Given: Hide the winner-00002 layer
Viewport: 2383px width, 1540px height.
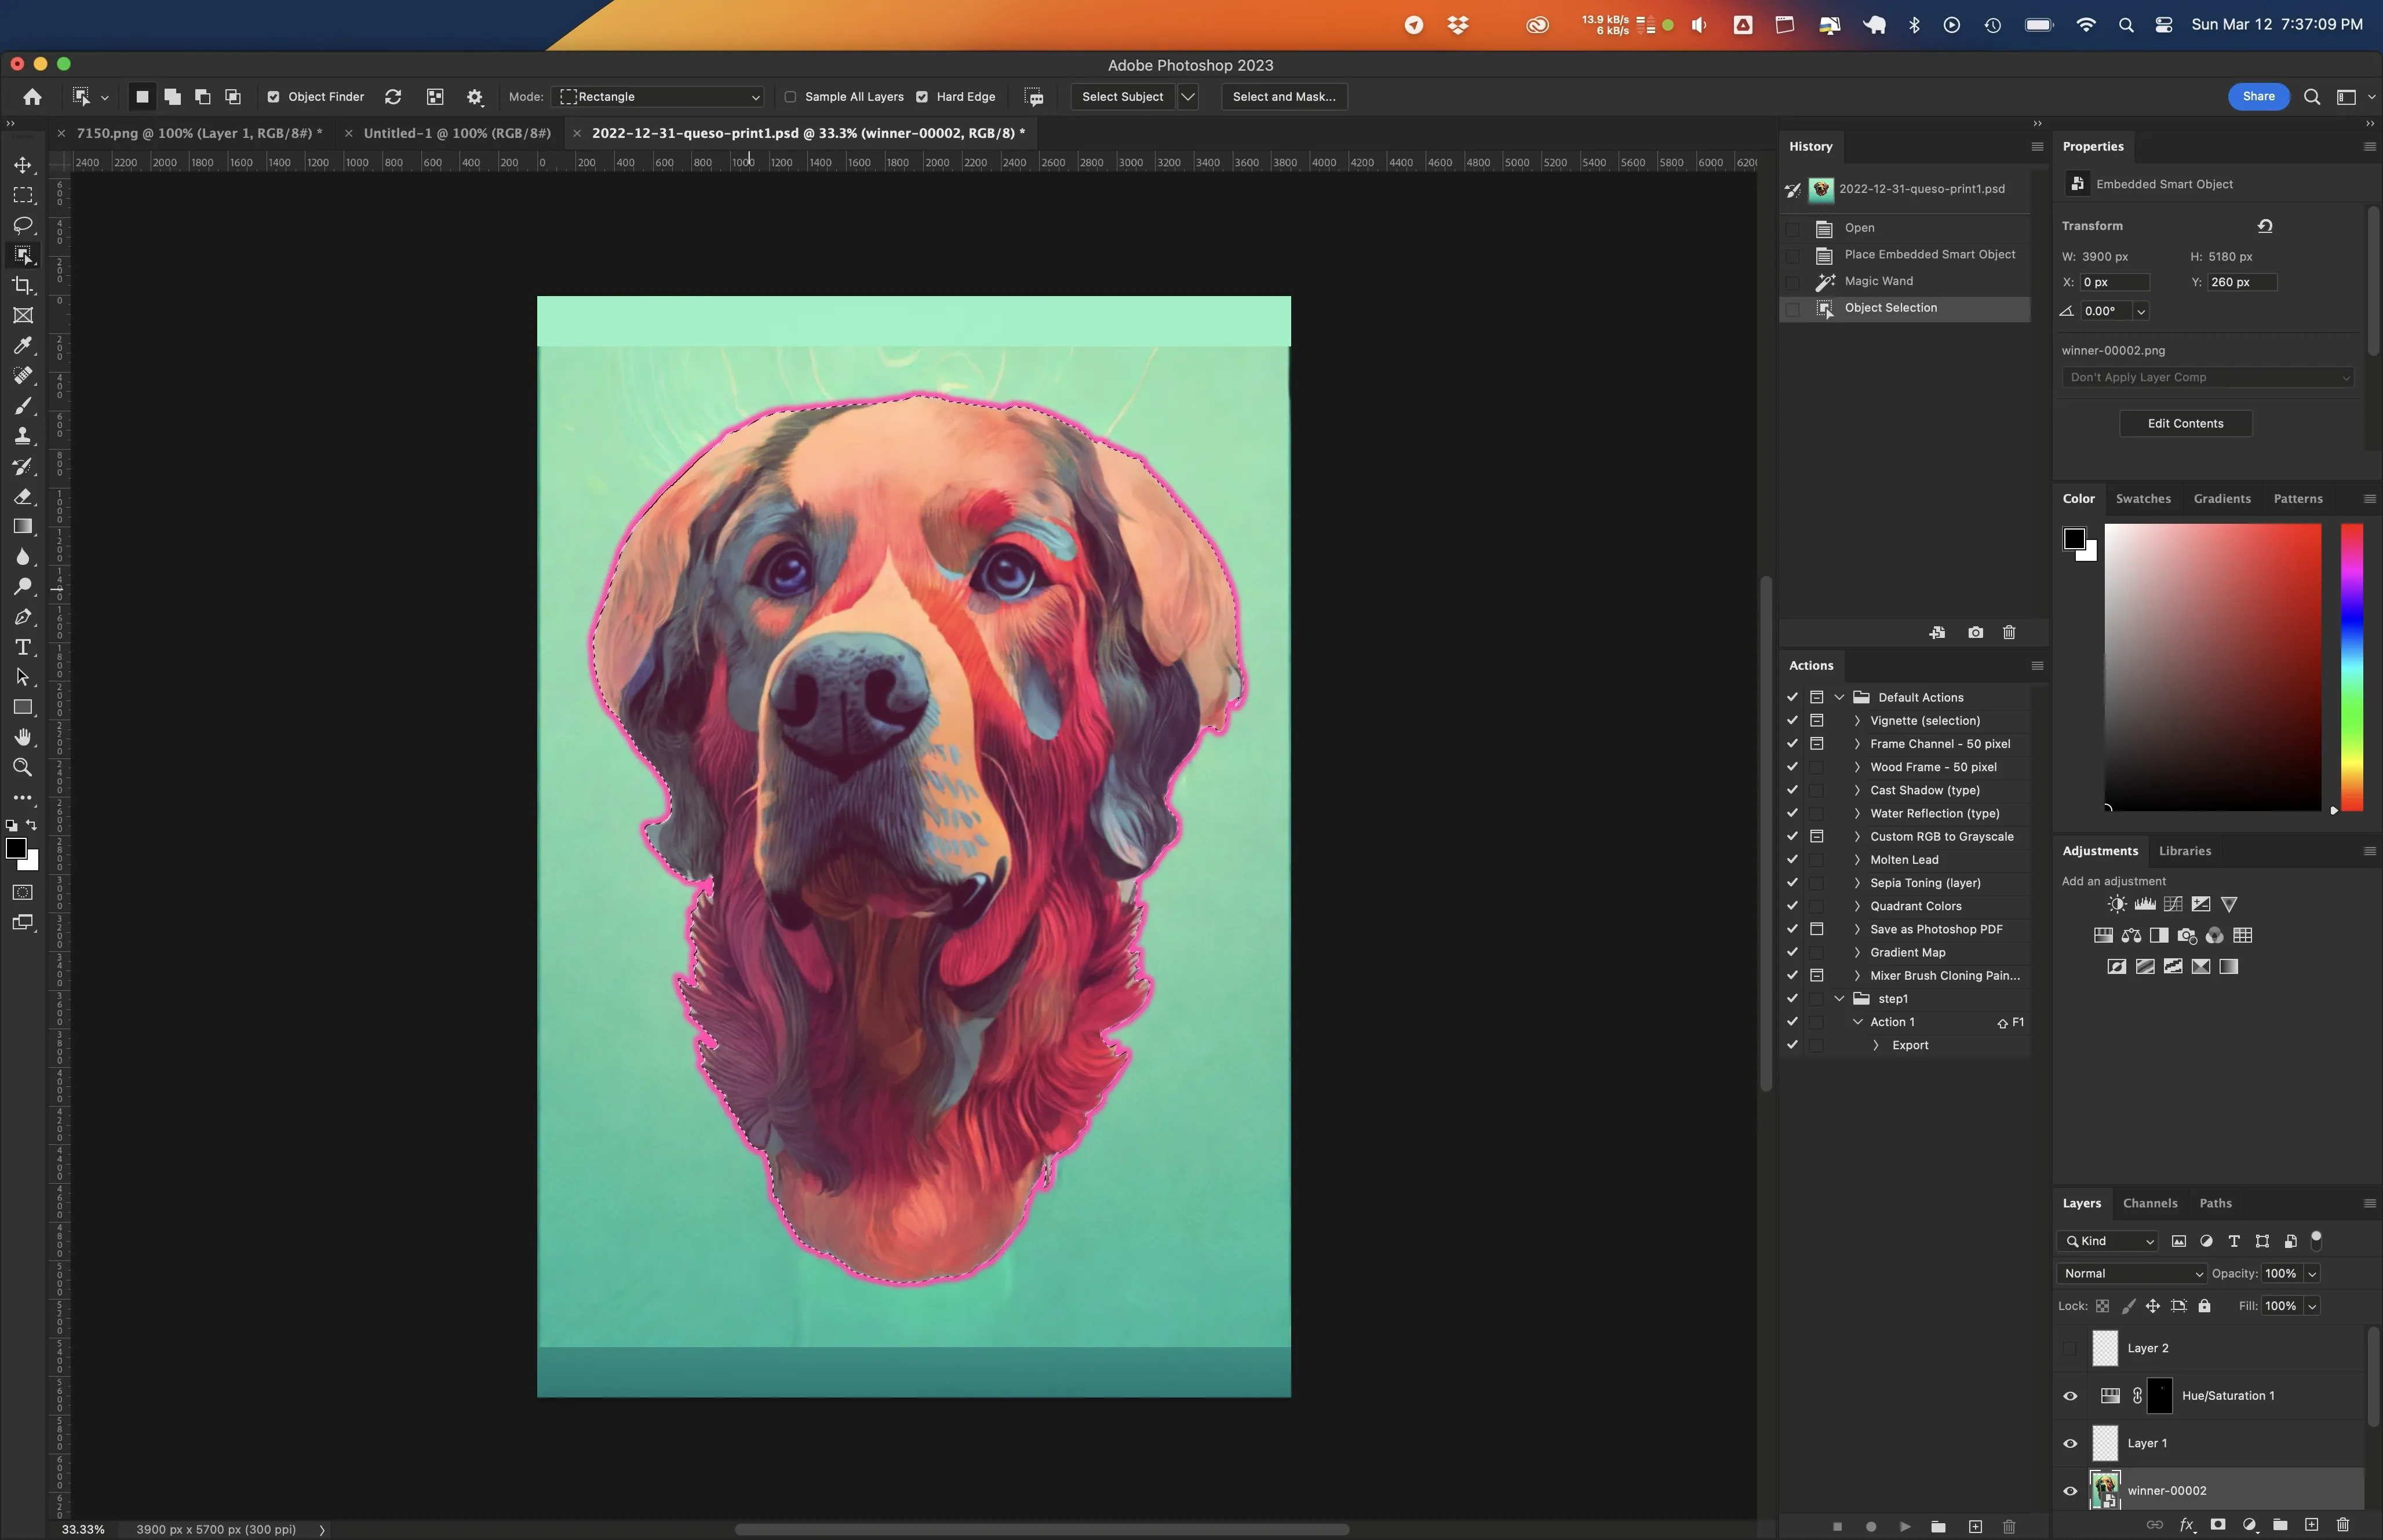Looking at the screenshot, I should [x=2069, y=1490].
